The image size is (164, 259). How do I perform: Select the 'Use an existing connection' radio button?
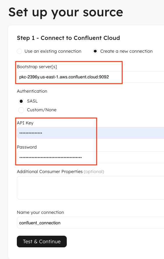(x=19, y=51)
